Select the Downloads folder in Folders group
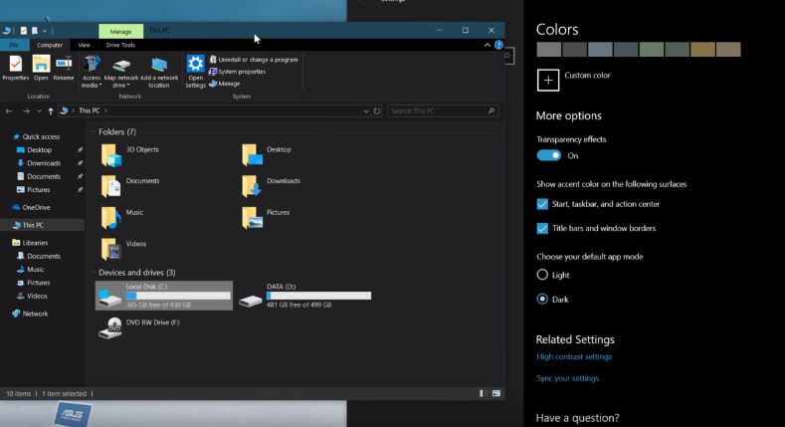The height and width of the screenshot is (427, 785). (x=271, y=186)
